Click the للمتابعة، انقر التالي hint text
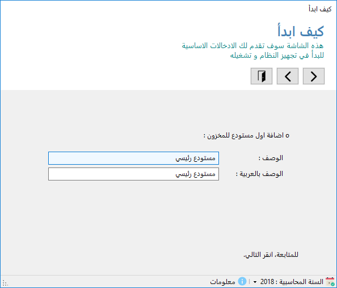Viewport: 337px width, 288px height. [271, 255]
